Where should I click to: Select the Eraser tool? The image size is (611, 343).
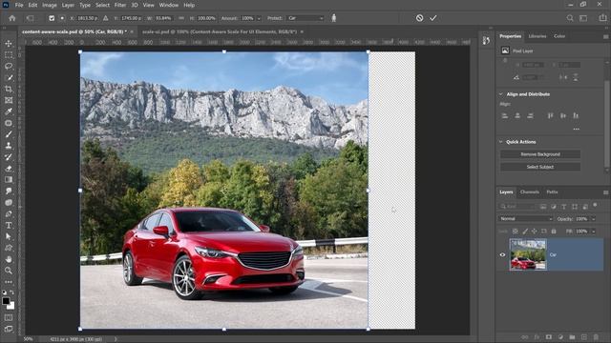pos(9,169)
